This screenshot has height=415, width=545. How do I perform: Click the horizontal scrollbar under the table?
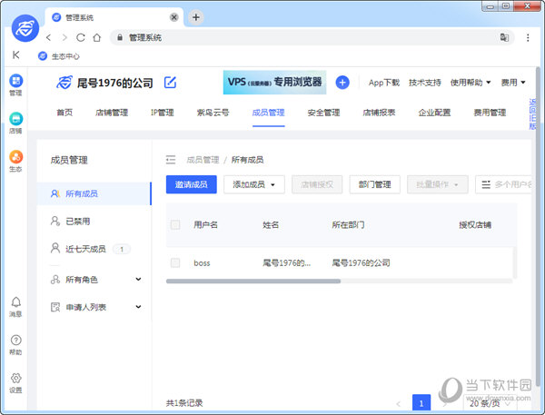(x=253, y=282)
